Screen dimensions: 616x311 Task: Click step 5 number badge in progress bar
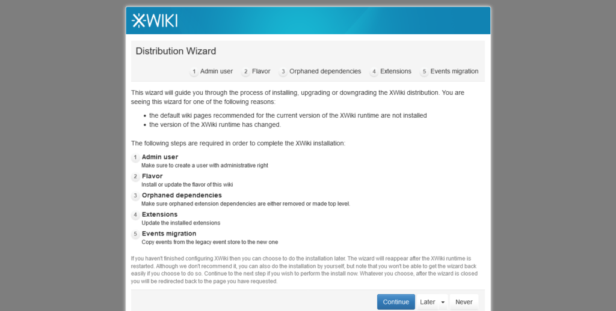click(424, 71)
